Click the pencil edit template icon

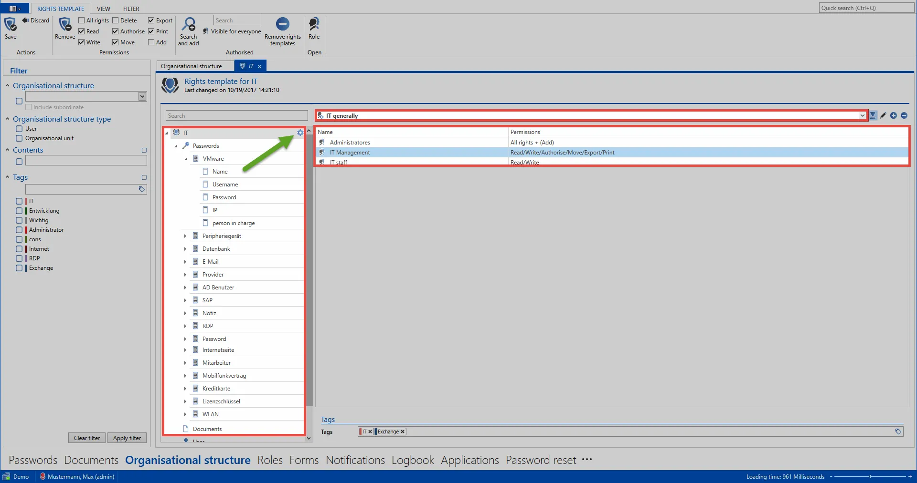pos(883,115)
